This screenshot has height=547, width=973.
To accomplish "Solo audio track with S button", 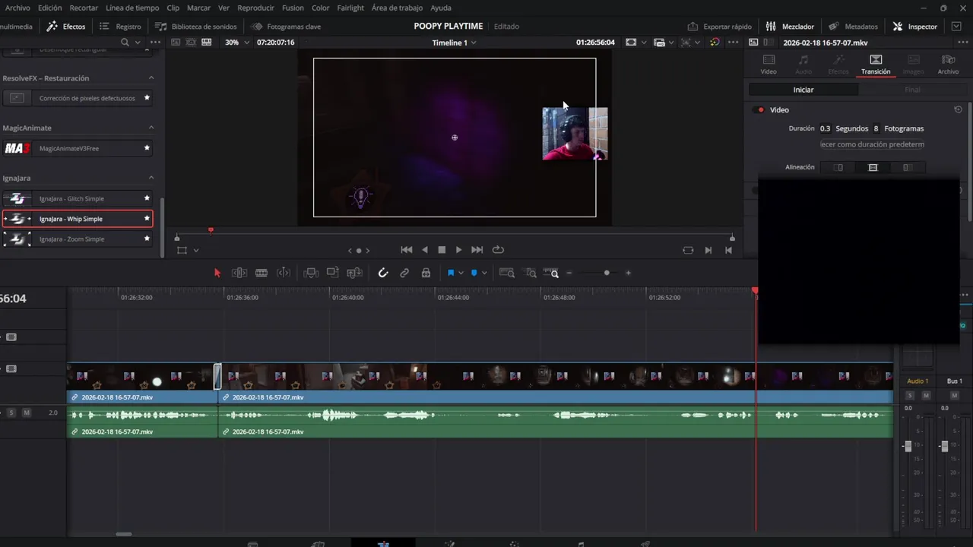I will click(11, 413).
